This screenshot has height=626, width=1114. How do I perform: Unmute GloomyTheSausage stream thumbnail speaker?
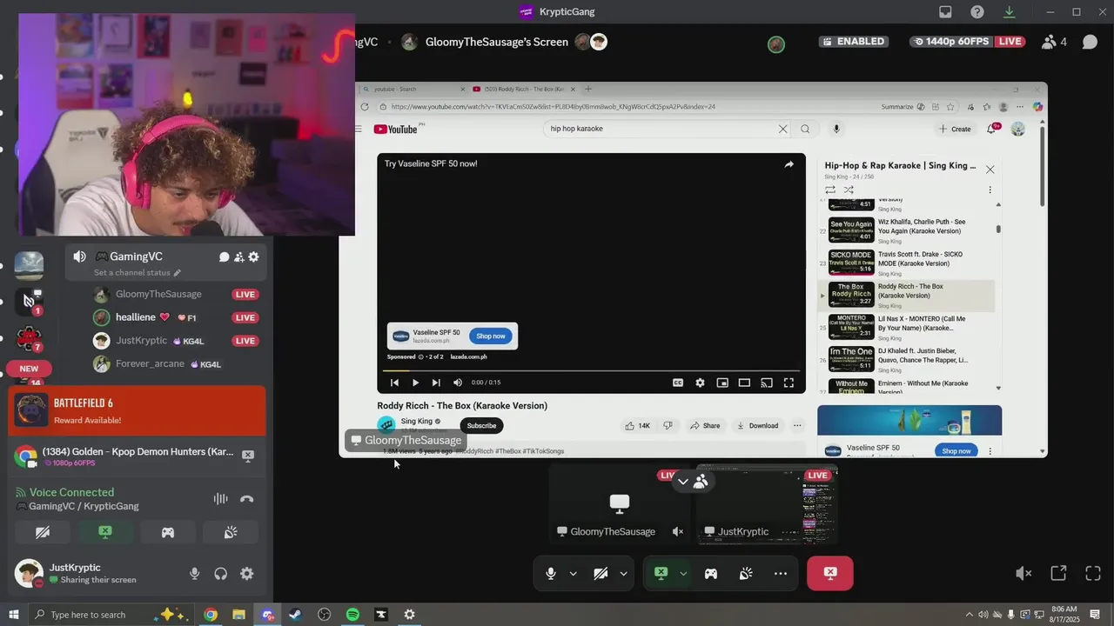[x=678, y=531]
